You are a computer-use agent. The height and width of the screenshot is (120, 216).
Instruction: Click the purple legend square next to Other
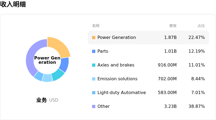[94, 106]
